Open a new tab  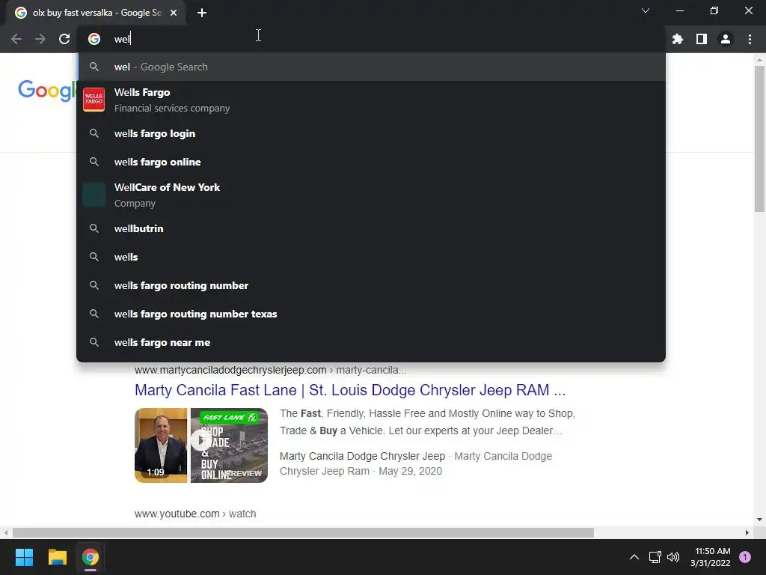click(x=202, y=13)
